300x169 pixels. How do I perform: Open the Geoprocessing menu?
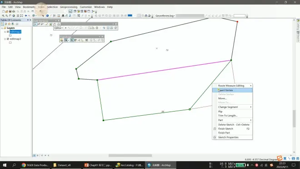tap(69, 7)
